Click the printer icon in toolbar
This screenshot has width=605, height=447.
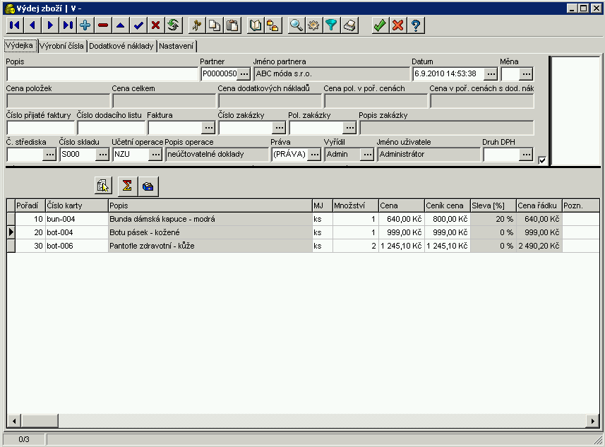point(349,25)
